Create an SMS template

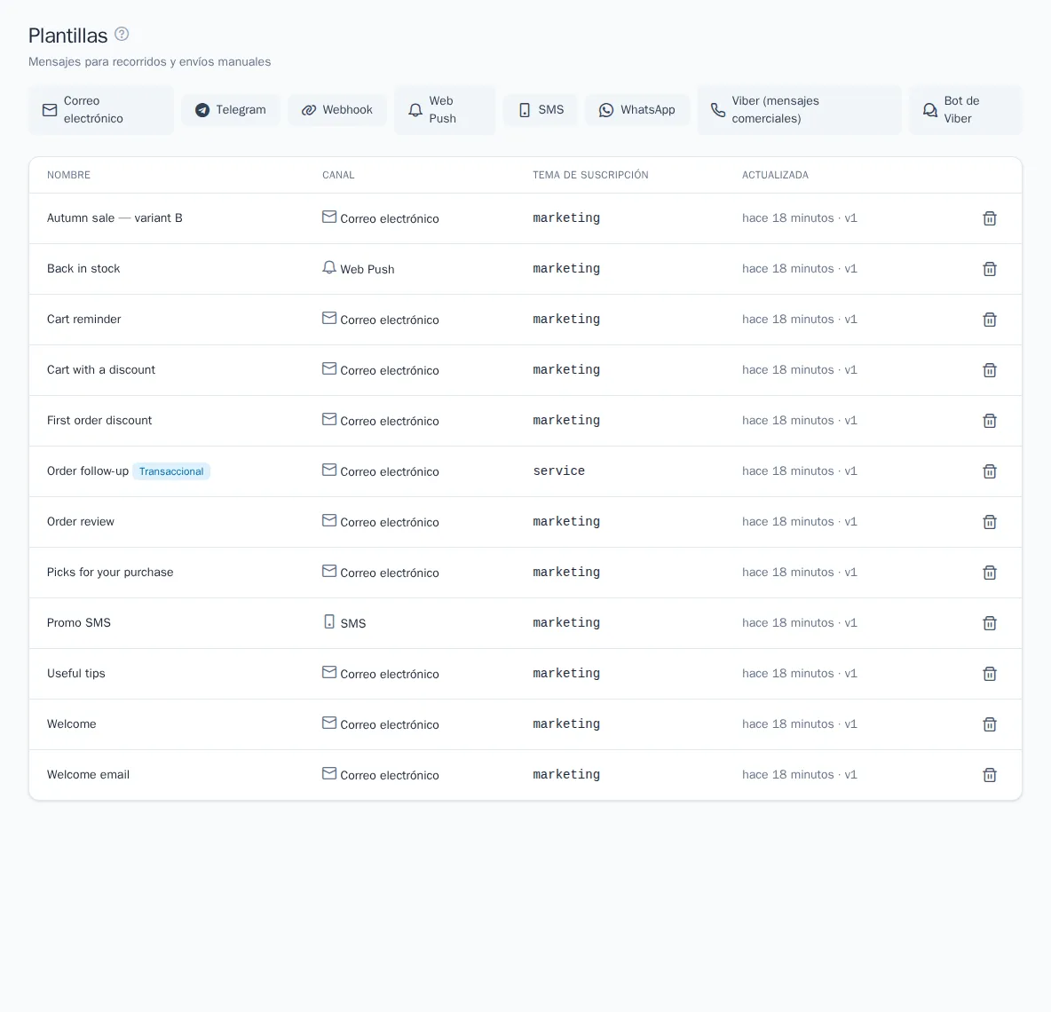(x=541, y=110)
